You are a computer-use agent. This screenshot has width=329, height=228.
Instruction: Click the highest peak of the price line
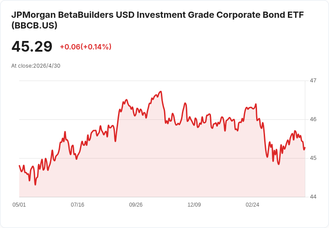point(161,92)
